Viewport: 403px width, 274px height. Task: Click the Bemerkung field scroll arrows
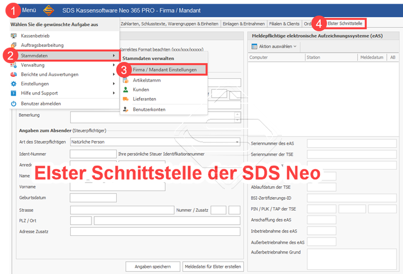pyautogui.click(x=237, y=118)
